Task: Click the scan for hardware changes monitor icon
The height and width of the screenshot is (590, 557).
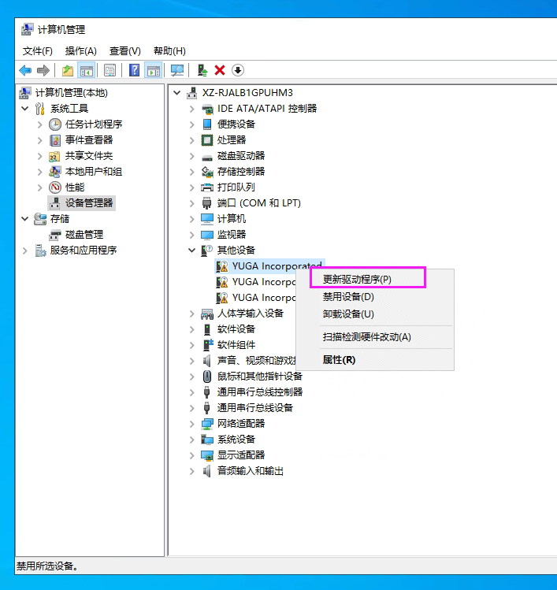Action: click(x=177, y=71)
